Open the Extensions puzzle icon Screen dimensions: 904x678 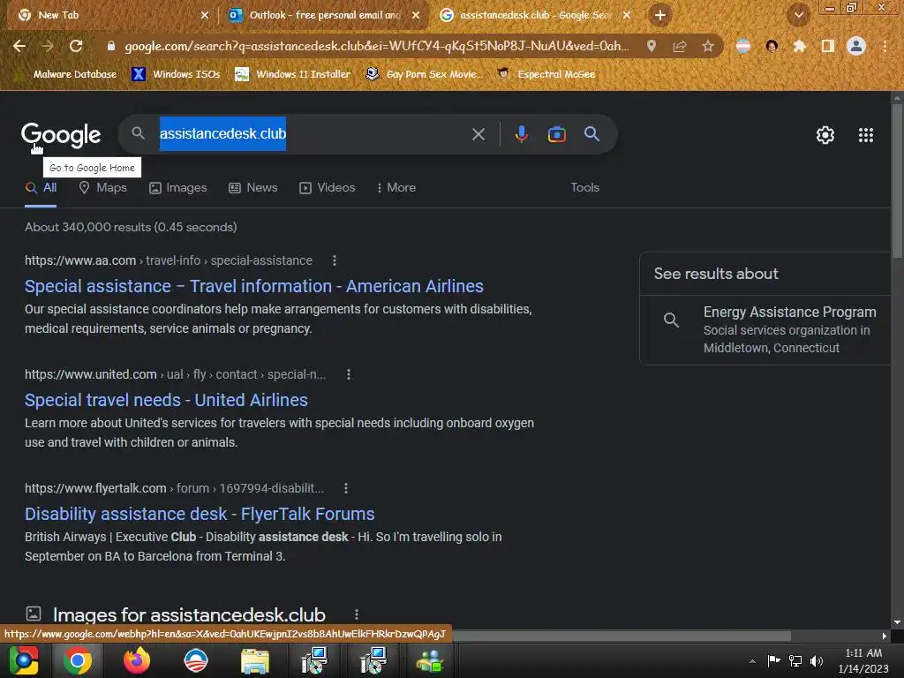coord(799,46)
